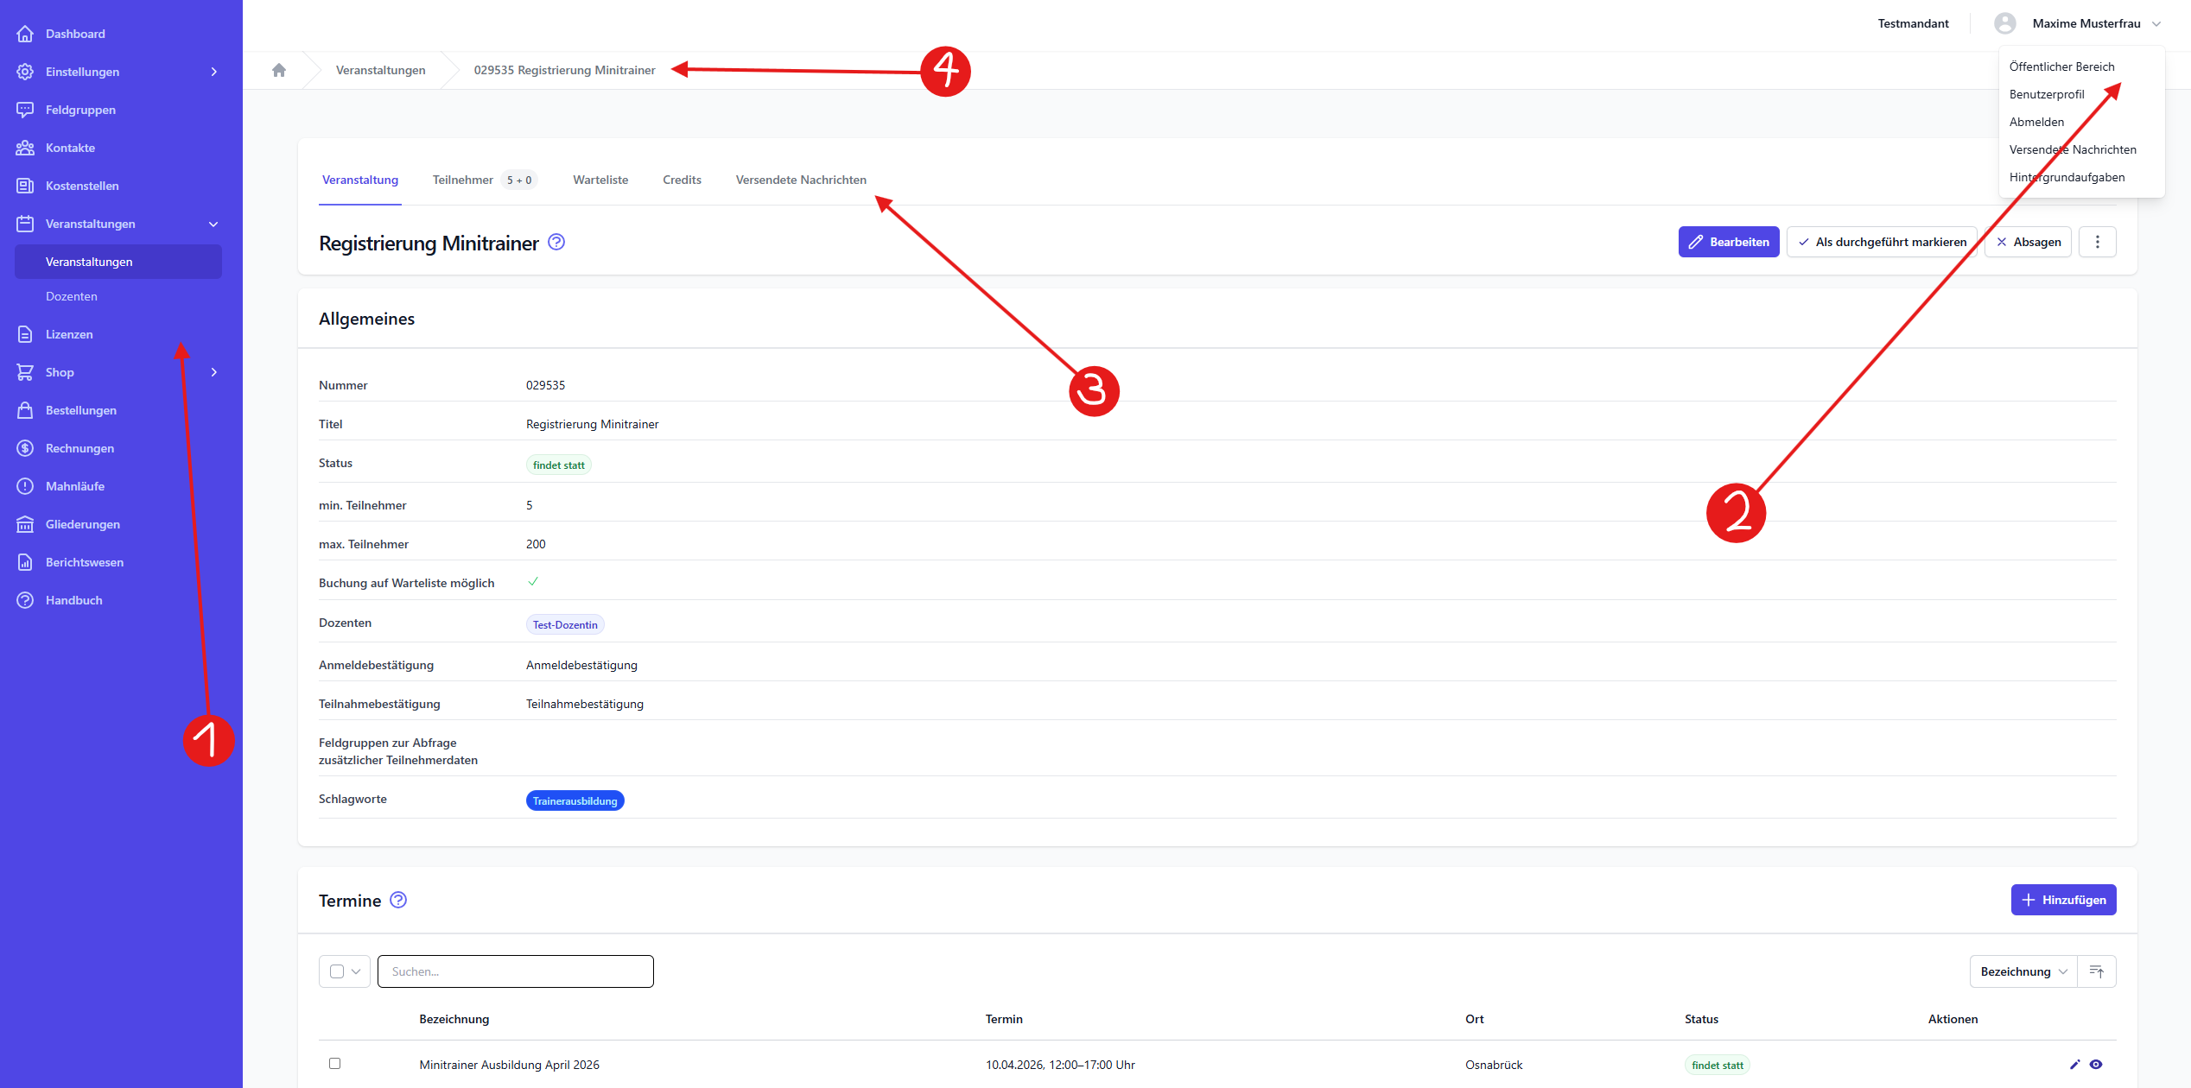Click the user avatar icon
2191x1088 pixels.
point(2004,23)
